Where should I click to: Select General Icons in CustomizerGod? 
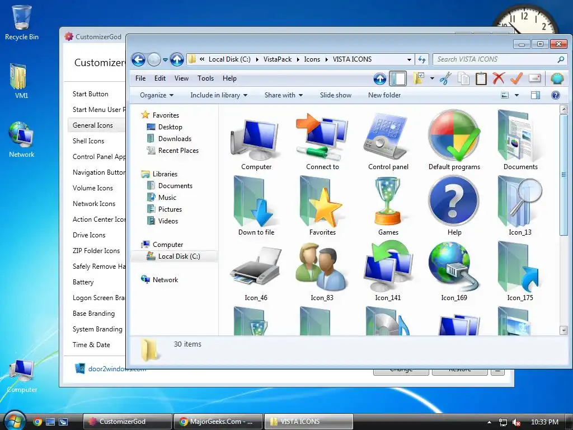pyautogui.click(x=96, y=125)
